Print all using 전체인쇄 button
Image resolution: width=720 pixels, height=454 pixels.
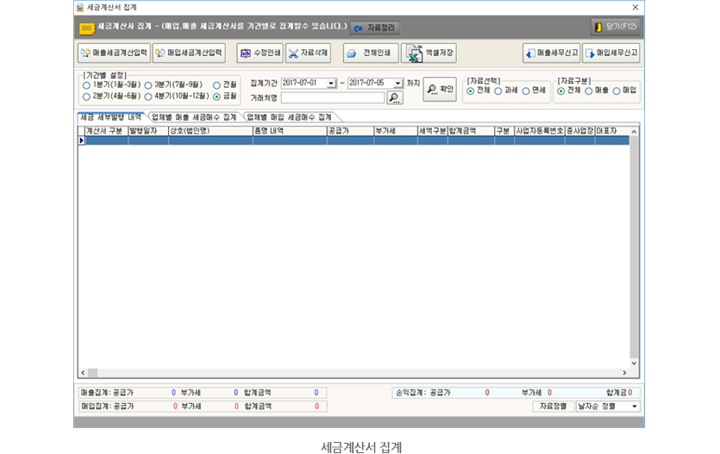370,54
